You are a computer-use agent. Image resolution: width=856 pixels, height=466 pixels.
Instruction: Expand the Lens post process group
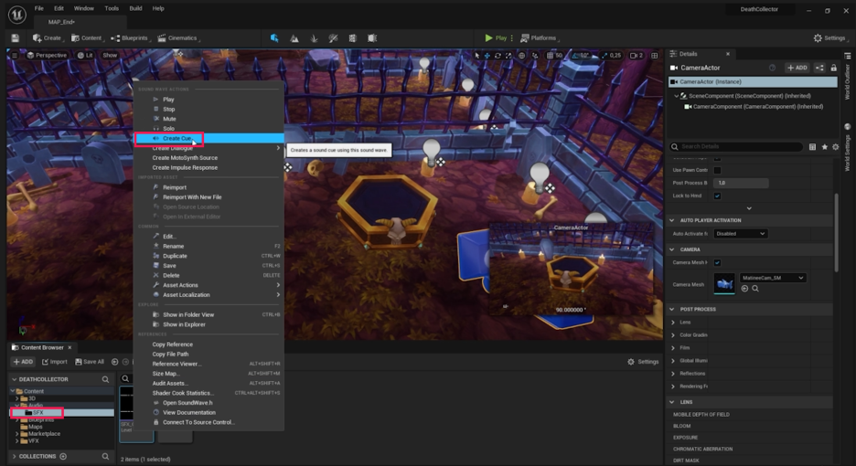[x=673, y=322]
